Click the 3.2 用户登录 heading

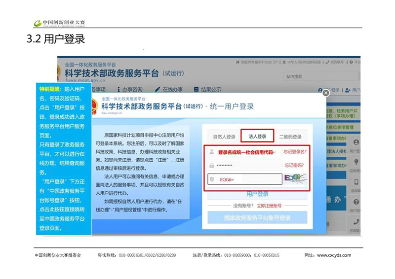[x=56, y=39]
